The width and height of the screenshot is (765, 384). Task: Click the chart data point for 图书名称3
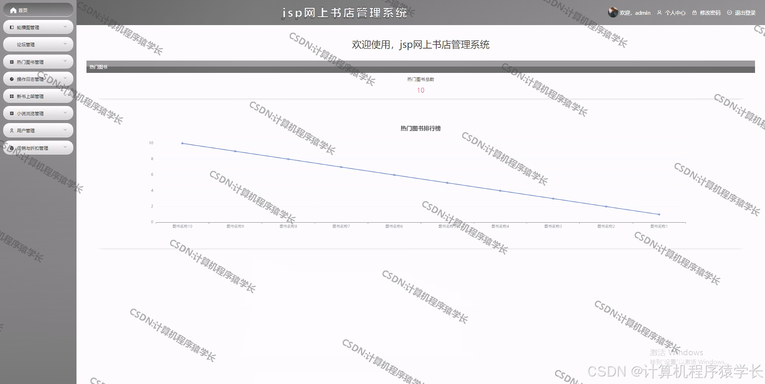[553, 199]
